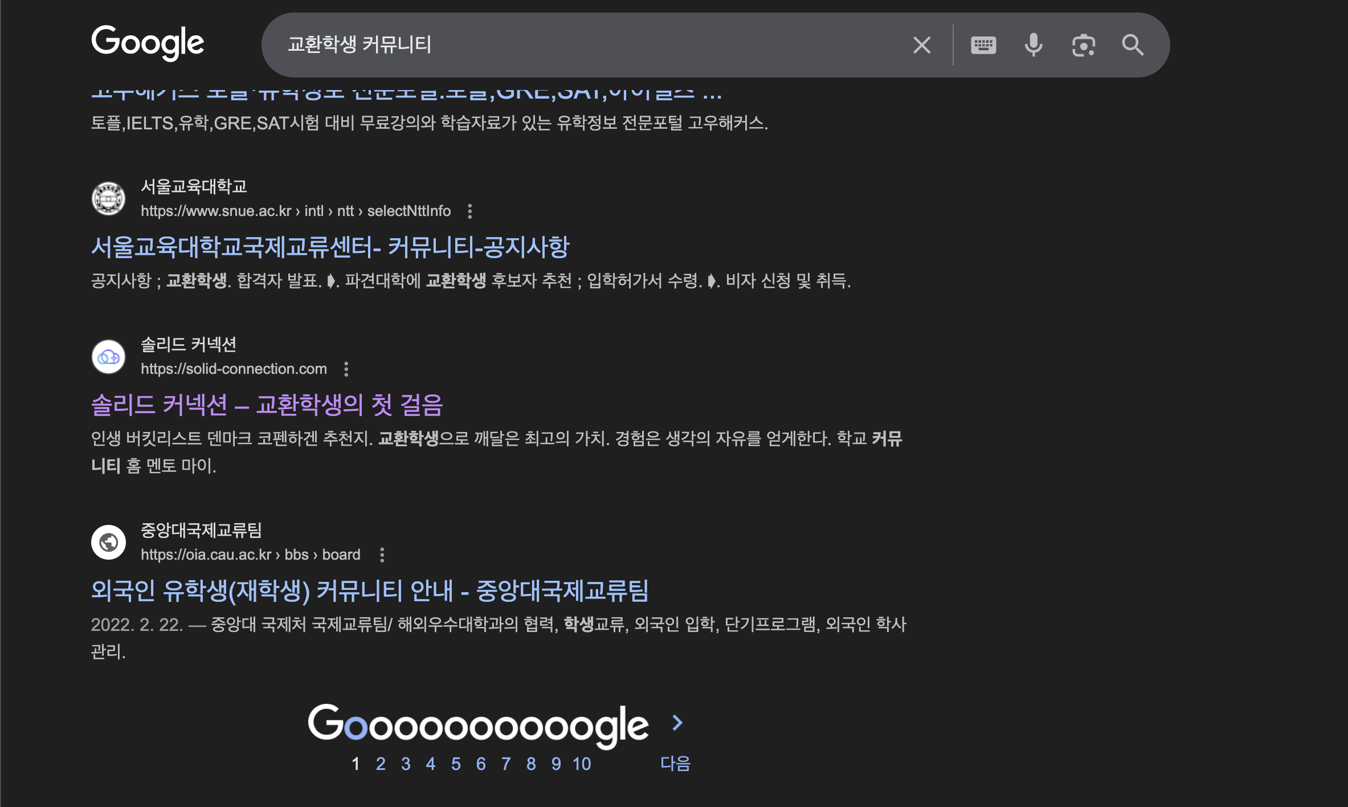The height and width of the screenshot is (807, 1348).
Task: Open more options for snue.ac.kr result
Action: tap(469, 211)
